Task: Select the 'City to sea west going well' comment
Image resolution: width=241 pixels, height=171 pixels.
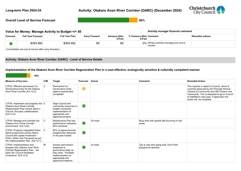Action: 158,146
